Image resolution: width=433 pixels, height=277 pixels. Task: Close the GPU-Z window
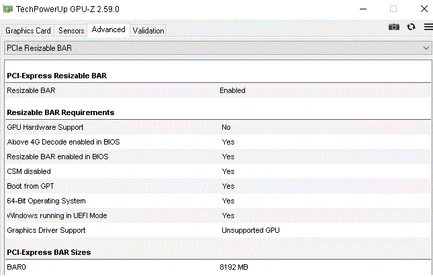coord(423,9)
